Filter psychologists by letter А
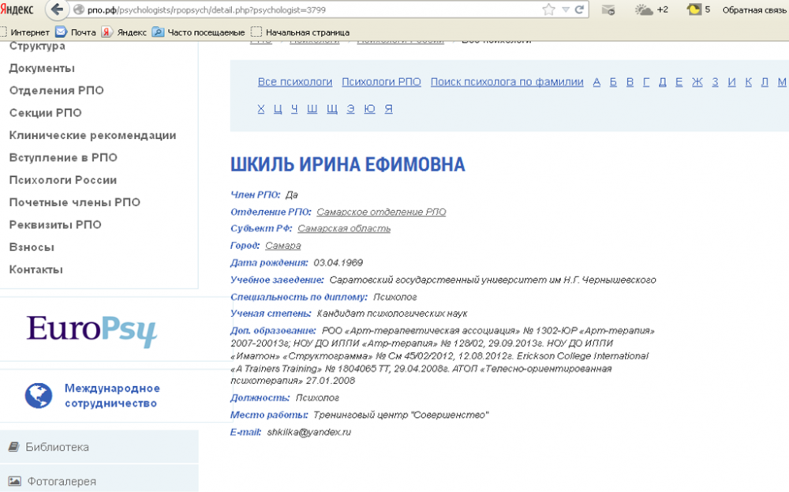This screenshot has height=492, width=789. coord(597,81)
